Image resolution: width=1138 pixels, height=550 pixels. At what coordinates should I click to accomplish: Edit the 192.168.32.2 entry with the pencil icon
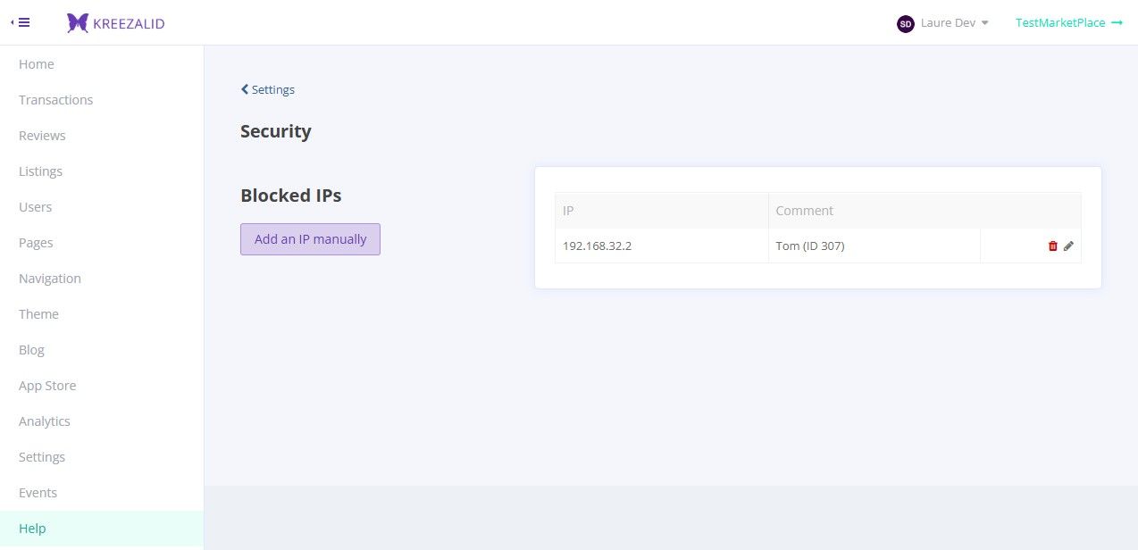(1069, 246)
